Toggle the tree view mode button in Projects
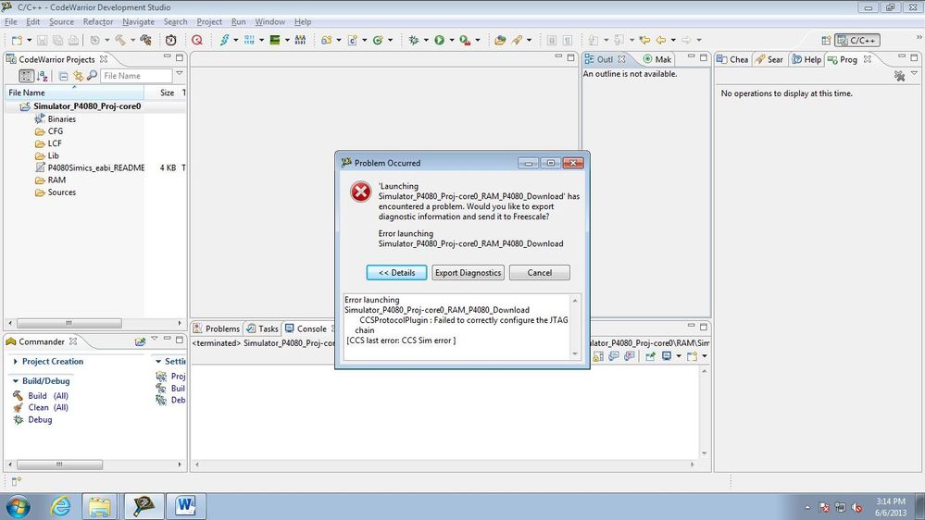 point(26,76)
